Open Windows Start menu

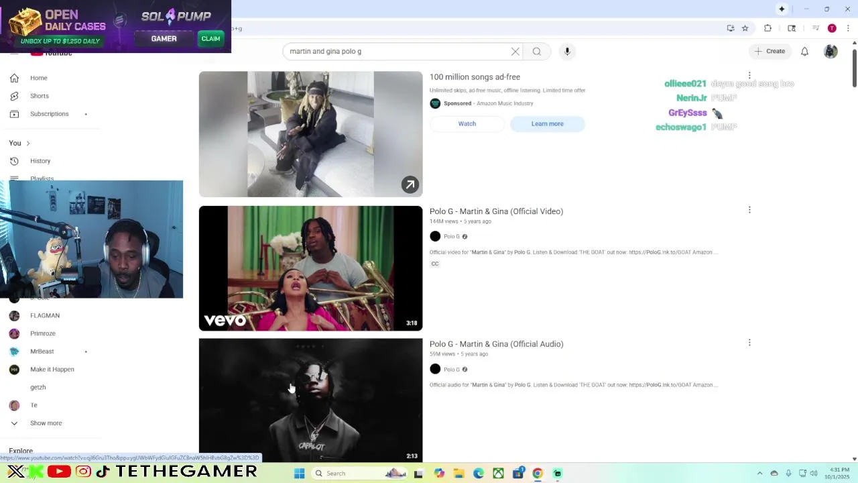300,474
